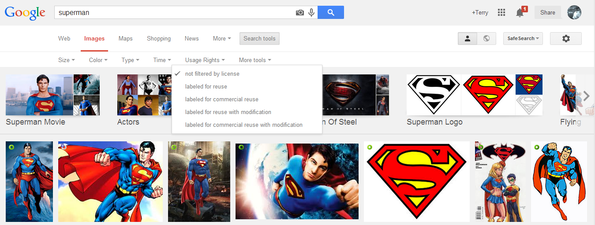Expand the Time filter dropdown
The height and width of the screenshot is (225, 595).
click(162, 60)
